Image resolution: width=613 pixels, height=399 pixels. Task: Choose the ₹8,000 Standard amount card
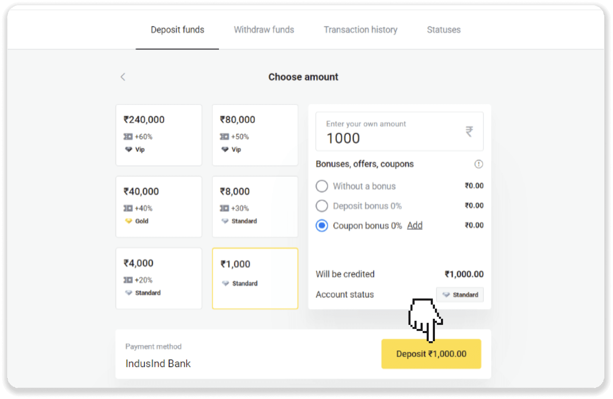255,207
